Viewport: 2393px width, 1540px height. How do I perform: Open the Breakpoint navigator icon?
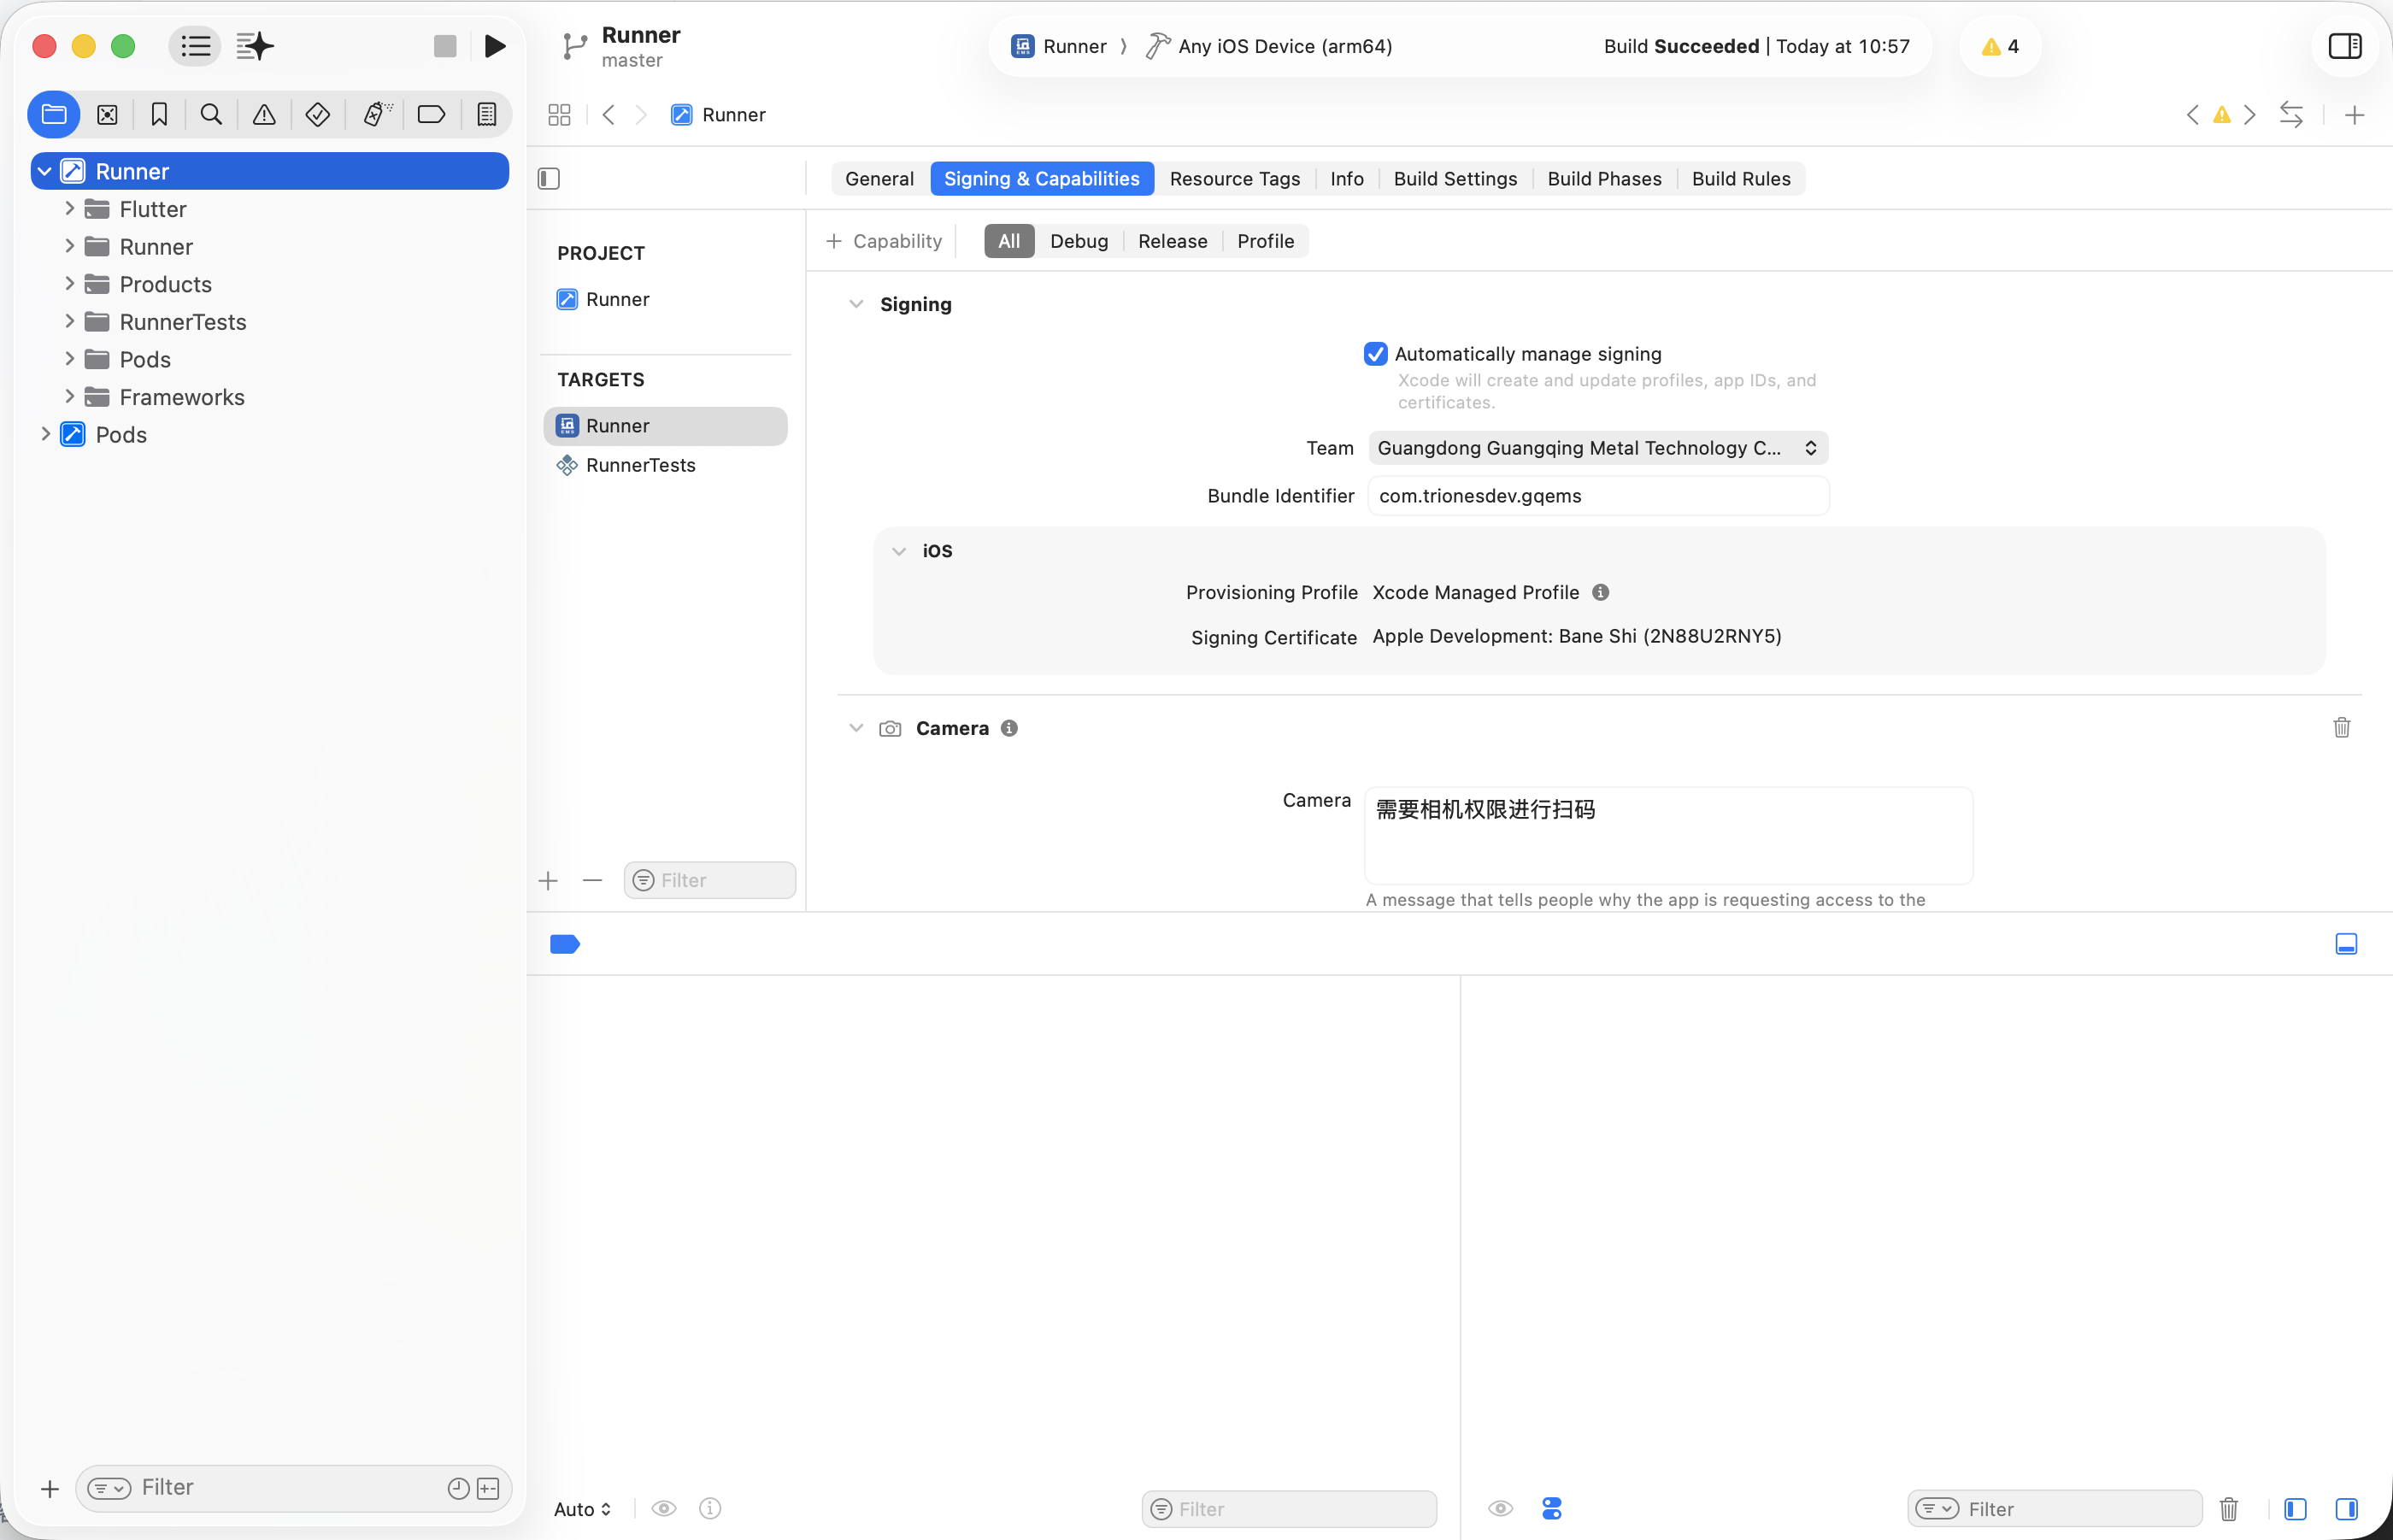tap(431, 115)
